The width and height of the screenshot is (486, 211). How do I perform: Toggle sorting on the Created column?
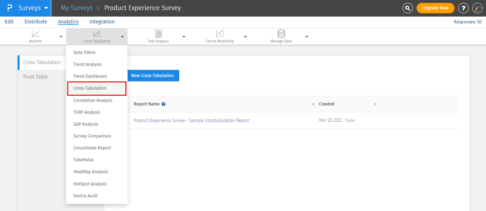click(x=375, y=104)
